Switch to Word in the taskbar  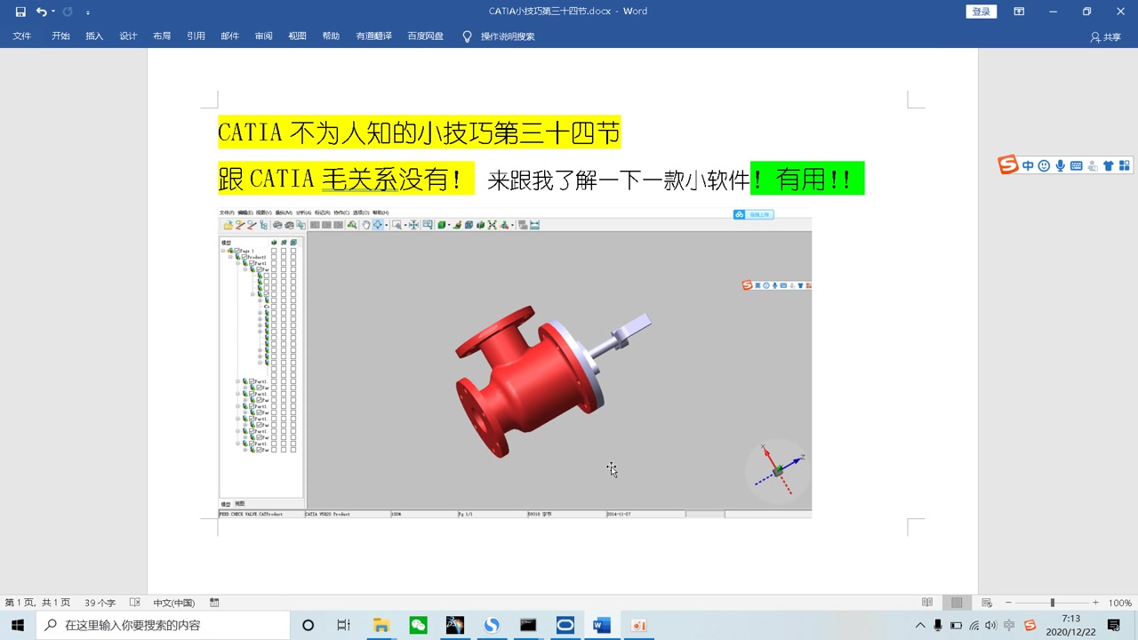602,625
